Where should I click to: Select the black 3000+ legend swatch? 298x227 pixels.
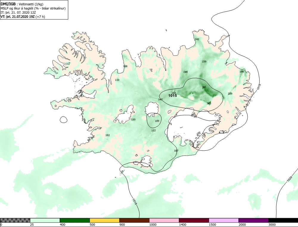pyautogui.click(x=283, y=220)
